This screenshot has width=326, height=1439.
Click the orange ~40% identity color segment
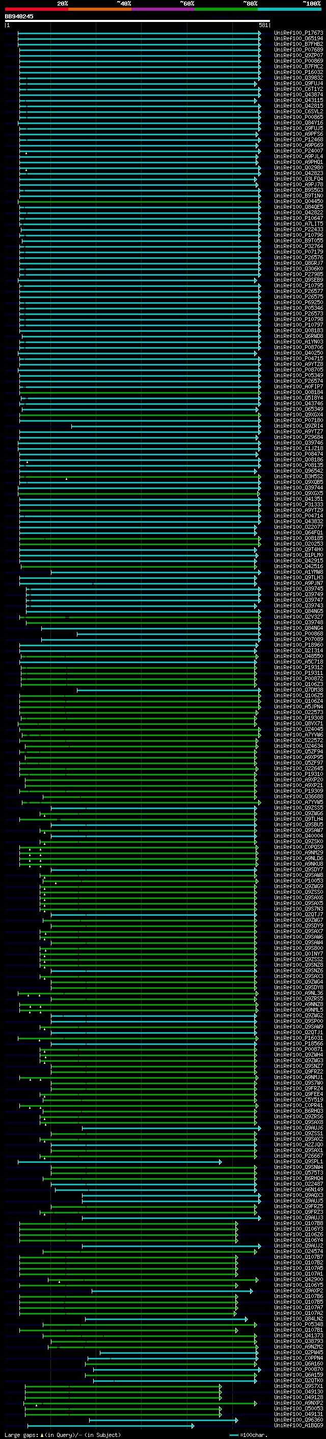(100, 10)
